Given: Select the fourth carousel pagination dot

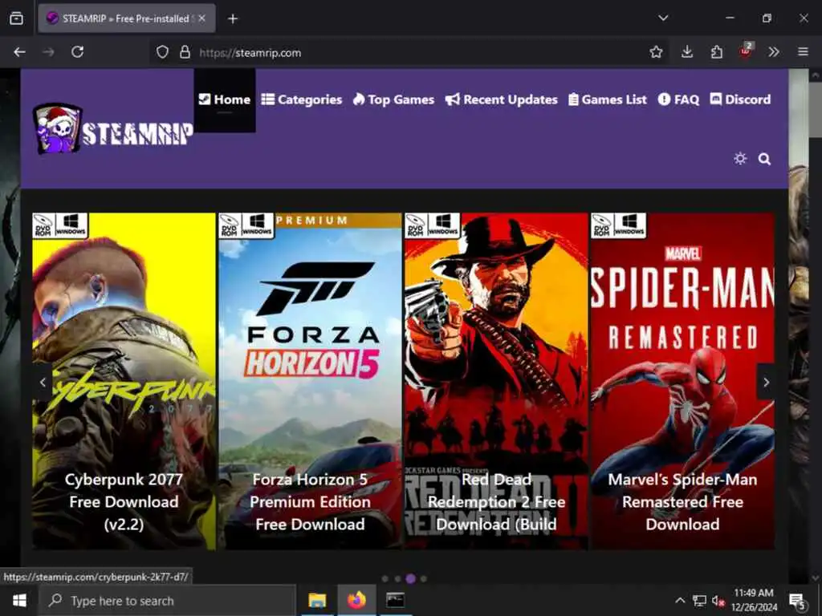Looking at the screenshot, I should pos(424,579).
